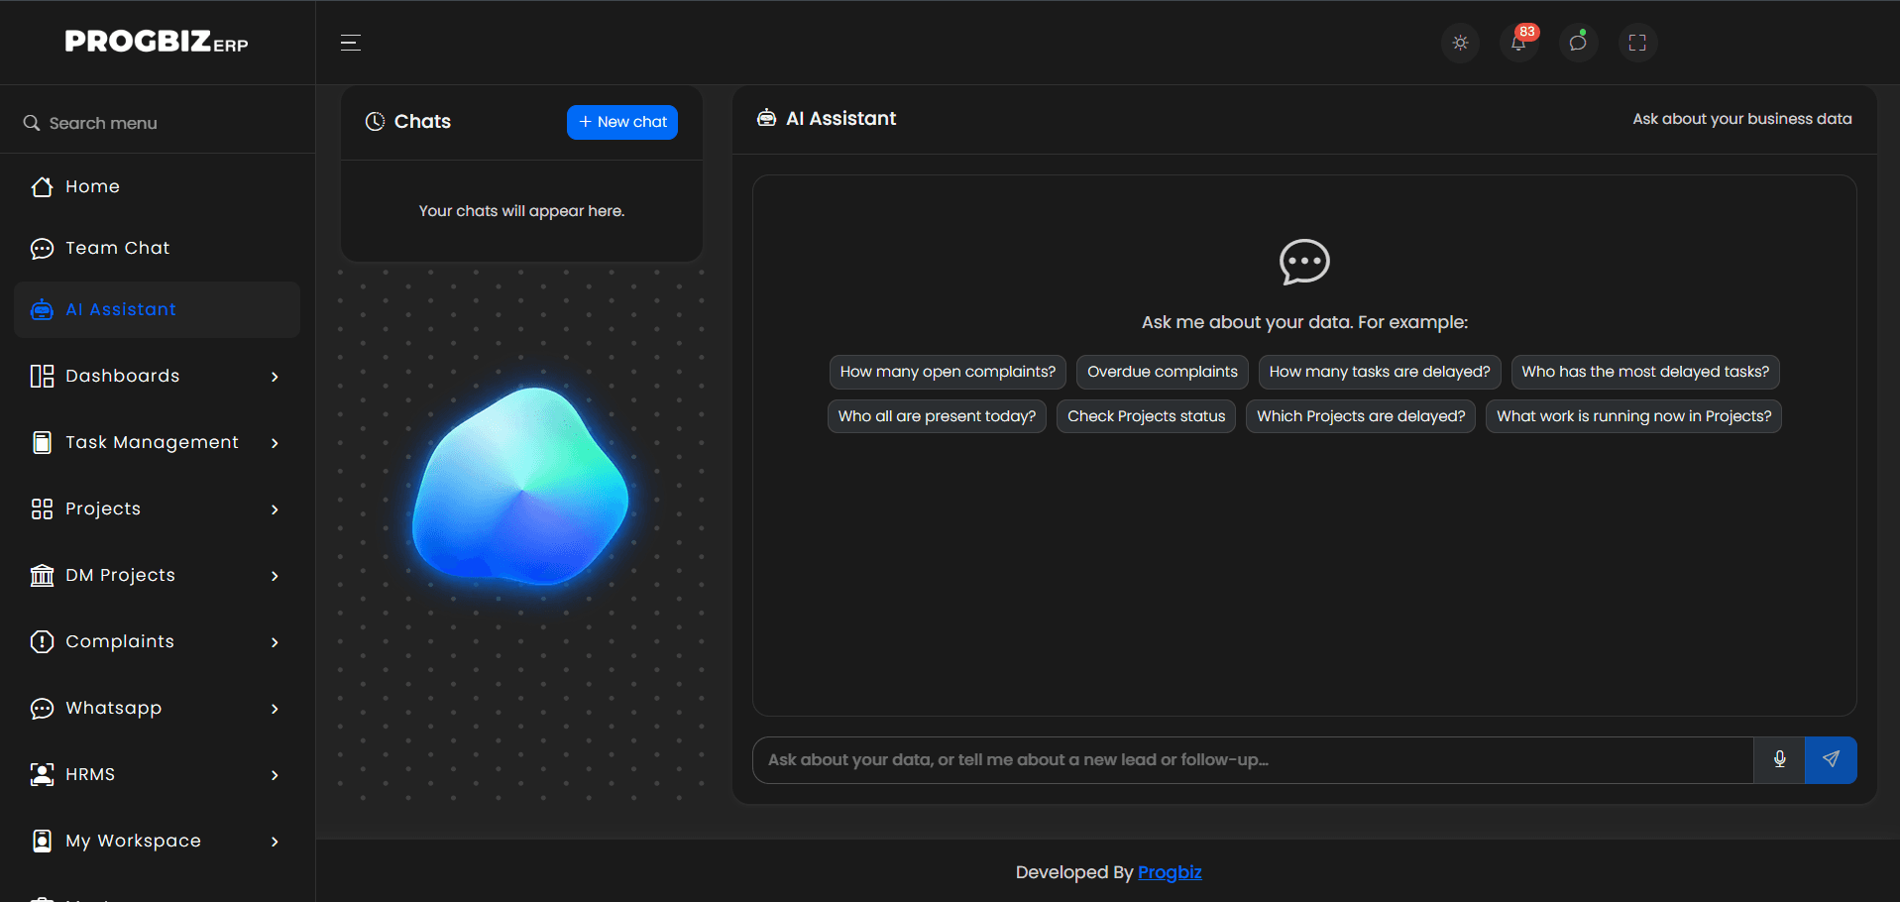Click the HRMS person icon
The height and width of the screenshot is (902, 1900).
[42, 774]
